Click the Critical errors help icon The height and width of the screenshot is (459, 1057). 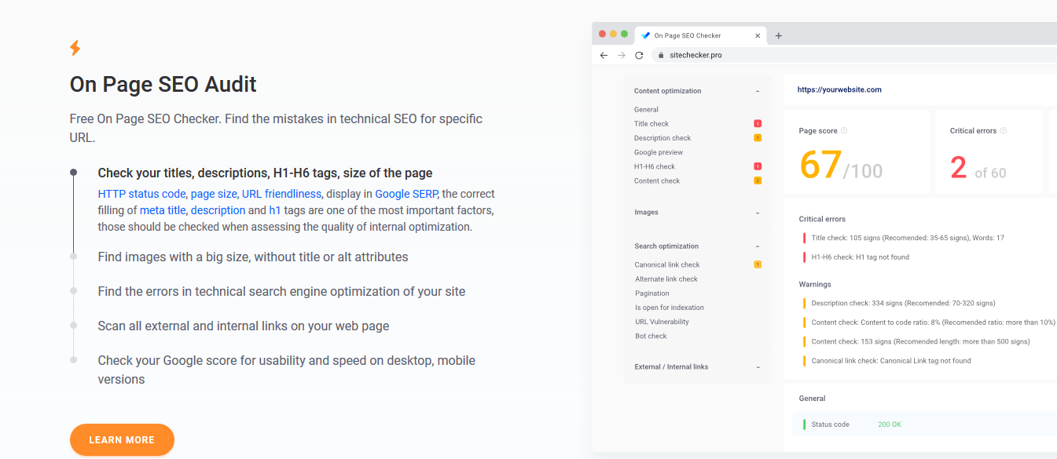pos(1003,130)
